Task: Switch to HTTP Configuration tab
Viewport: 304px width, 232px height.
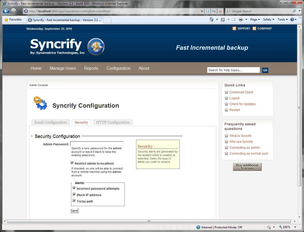Action: (x=113, y=122)
